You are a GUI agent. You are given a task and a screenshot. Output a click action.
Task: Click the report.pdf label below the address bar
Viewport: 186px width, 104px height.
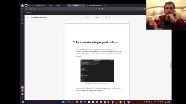click(28, 13)
